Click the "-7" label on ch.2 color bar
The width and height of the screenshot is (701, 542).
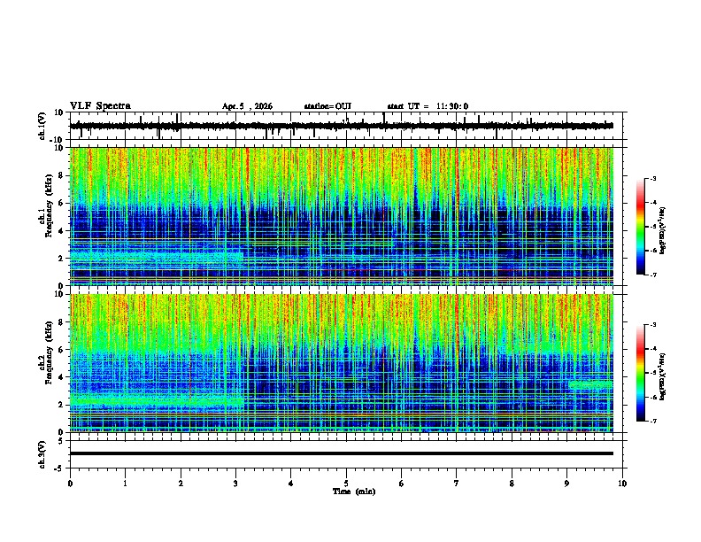[652, 421]
